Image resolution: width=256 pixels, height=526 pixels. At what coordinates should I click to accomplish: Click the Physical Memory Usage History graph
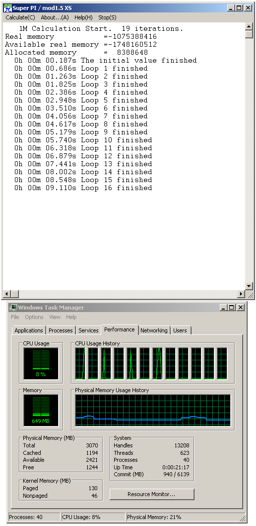click(x=153, y=410)
